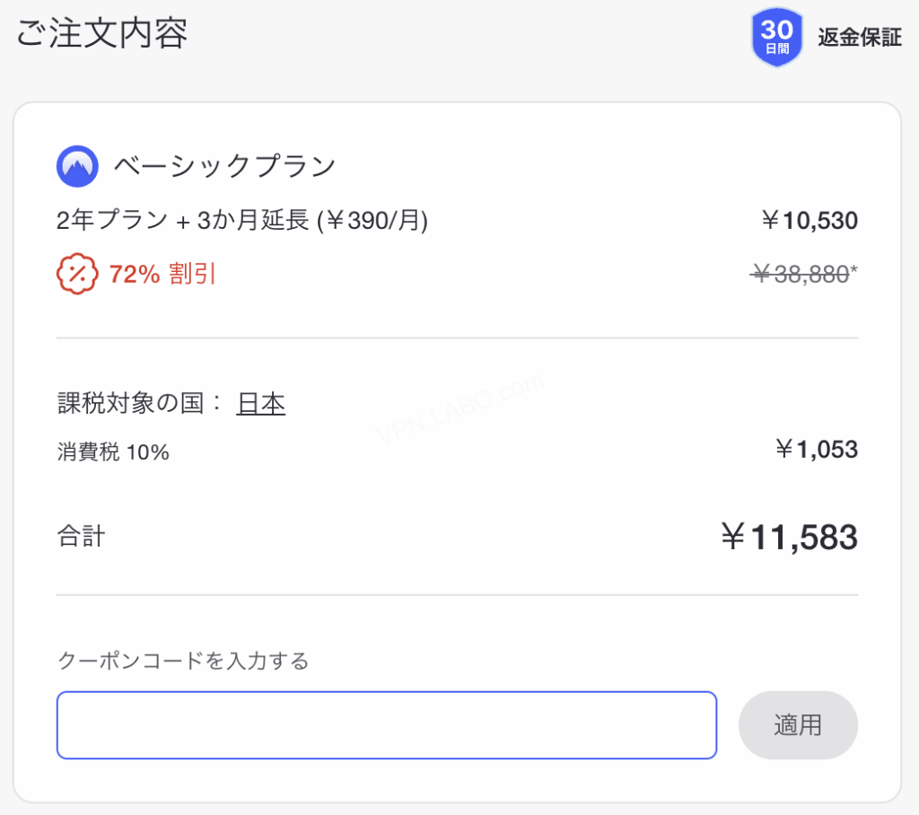This screenshot has height=815, width=919.
Task: Click the 30-day shield badge icon
Action: [775, 38]
